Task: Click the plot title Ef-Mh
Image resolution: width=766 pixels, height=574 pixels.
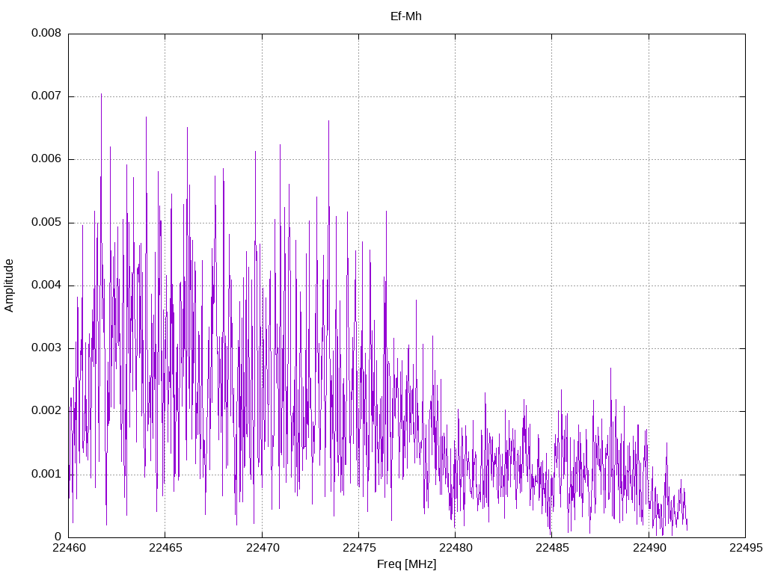Action: click(x=406, y=16)
